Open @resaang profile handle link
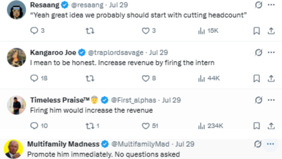Viewport: 282px width, 159px height. click(x=87, y=5)
